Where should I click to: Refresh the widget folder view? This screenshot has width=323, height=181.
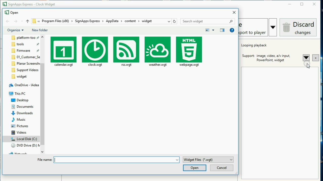coord(174,21)
